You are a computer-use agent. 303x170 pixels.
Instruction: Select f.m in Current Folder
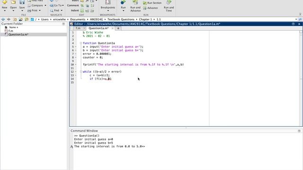click(11, 31)
